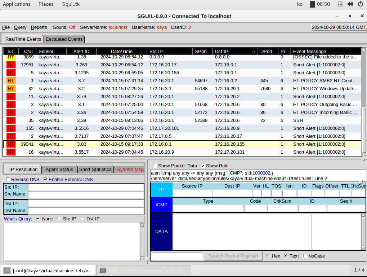Image resolution: width=367 pixels, height=277 pixels.
Task: Open Agent Status tab
Action: coord(59,169)
